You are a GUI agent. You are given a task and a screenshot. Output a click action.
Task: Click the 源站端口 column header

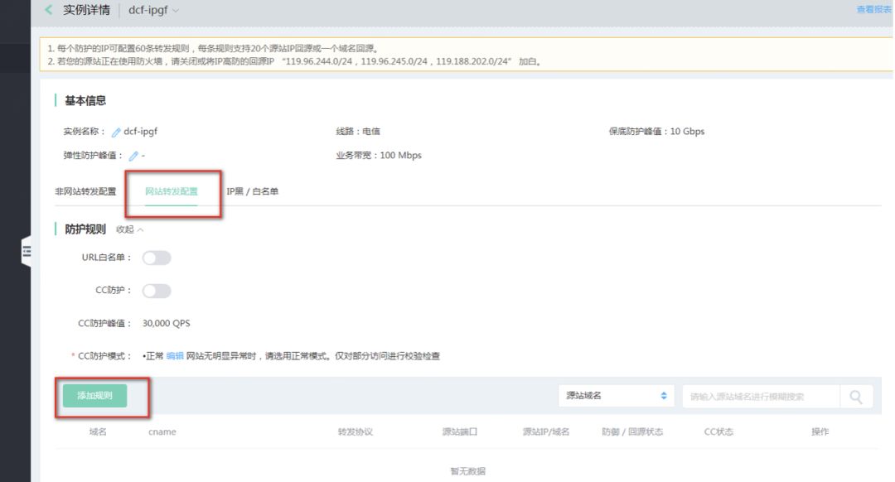click(x=459, y=431)
